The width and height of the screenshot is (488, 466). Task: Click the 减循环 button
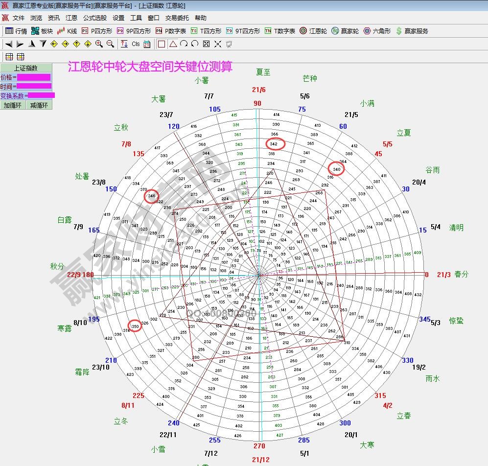[39, 105]
